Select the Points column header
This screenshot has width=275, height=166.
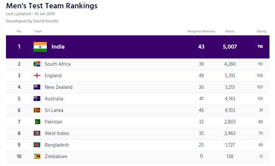(230, 31)
